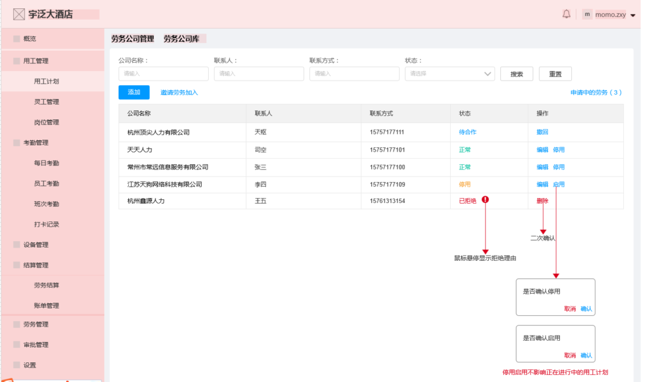
Task: Open 劳务结算 in the sidebar
Action: coord(46,285)
